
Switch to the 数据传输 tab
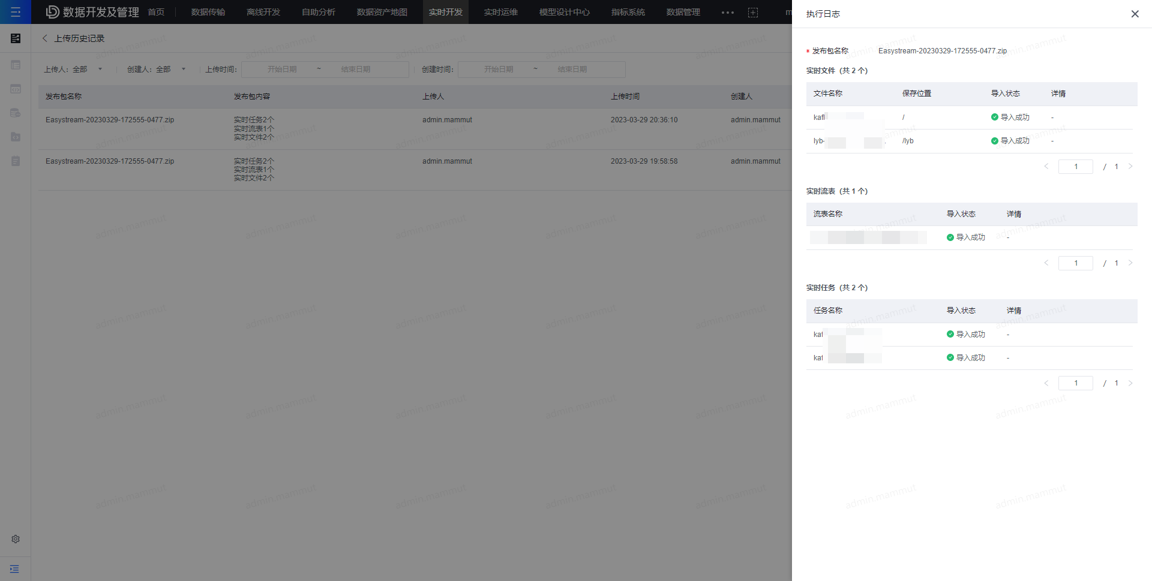coord(208,12)
